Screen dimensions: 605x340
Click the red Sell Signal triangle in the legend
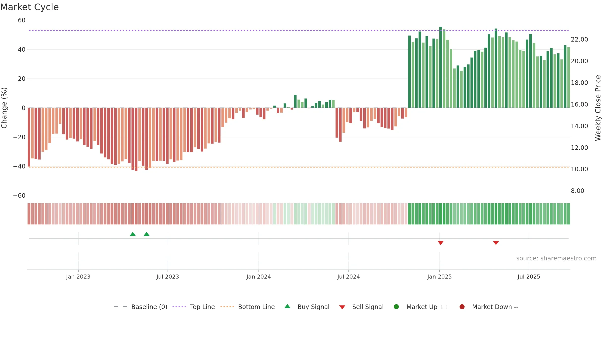342,307
